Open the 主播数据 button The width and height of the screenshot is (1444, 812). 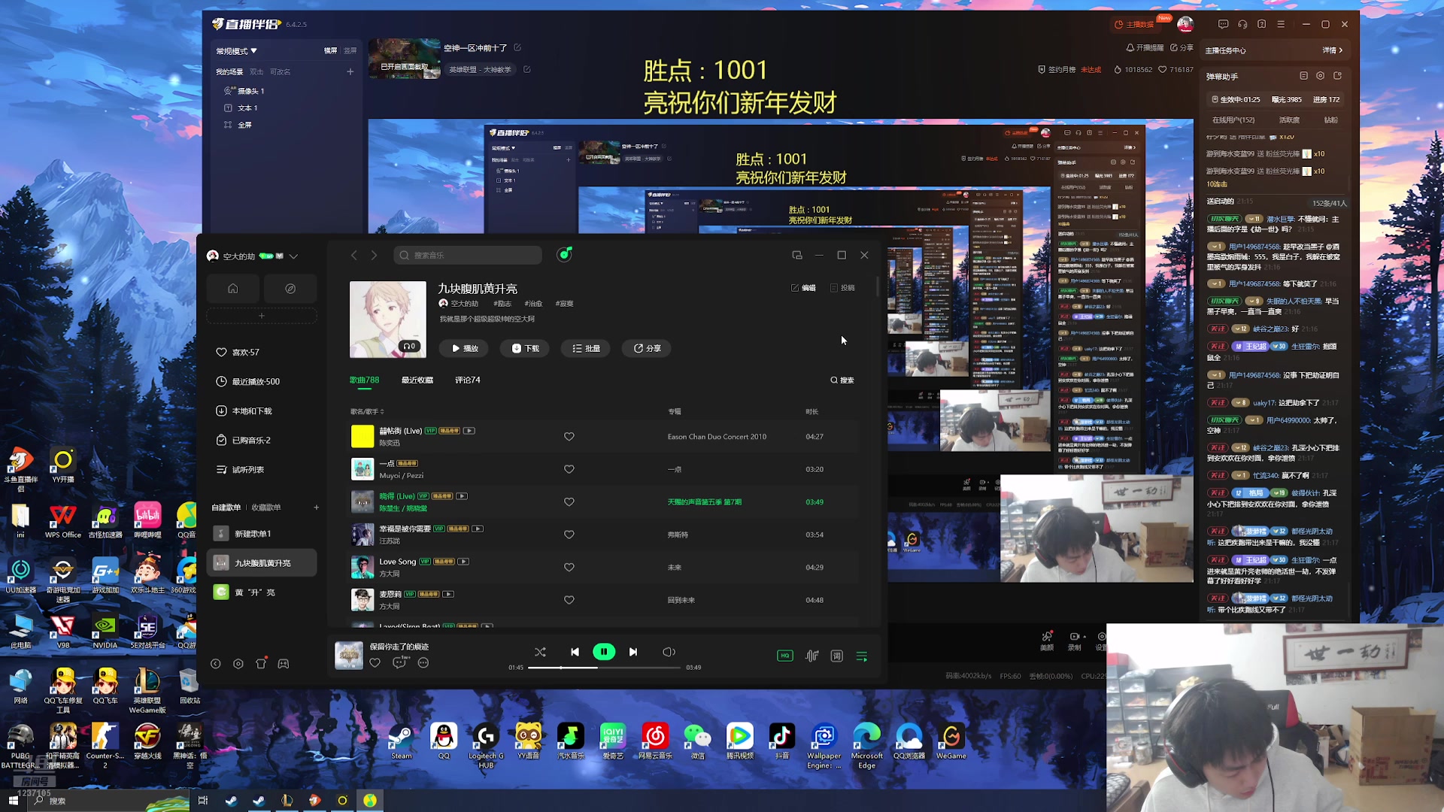(x=1134, y=24)
